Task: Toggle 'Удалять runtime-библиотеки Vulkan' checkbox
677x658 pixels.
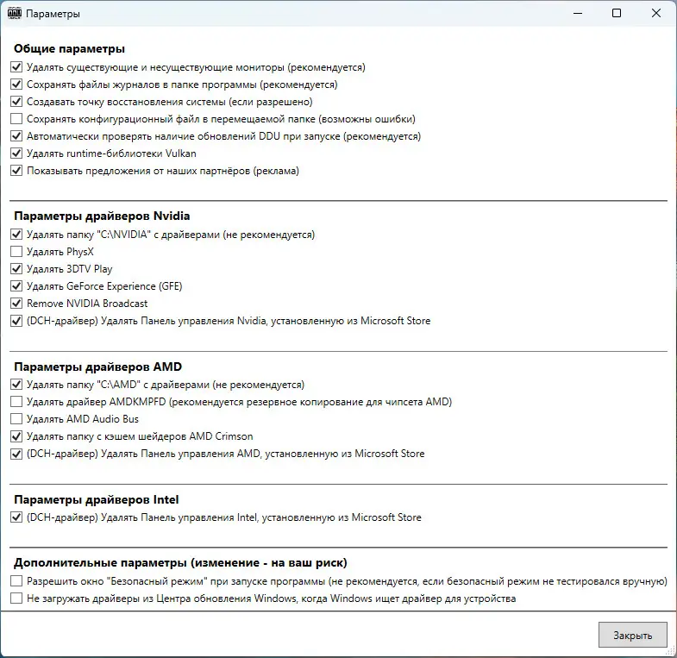Action: 16,154
